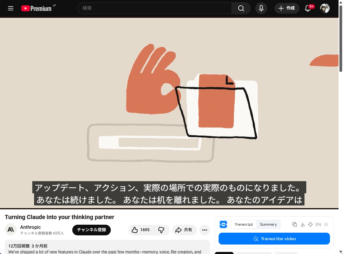
Task: Open the Anthropic channel page
Action: pyautogui.click(x=30, y=227)
